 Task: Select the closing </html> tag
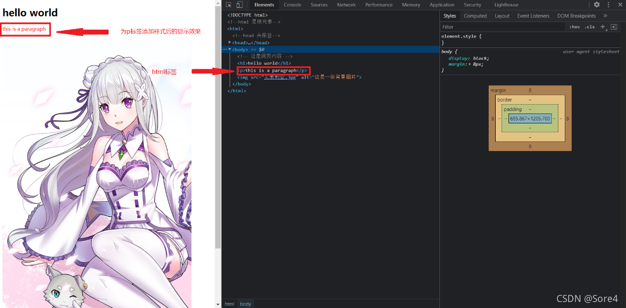point(236,91)
